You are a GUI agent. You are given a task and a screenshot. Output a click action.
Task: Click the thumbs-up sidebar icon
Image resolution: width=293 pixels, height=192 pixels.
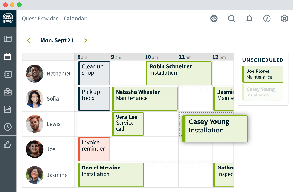(x=8, y=144)
